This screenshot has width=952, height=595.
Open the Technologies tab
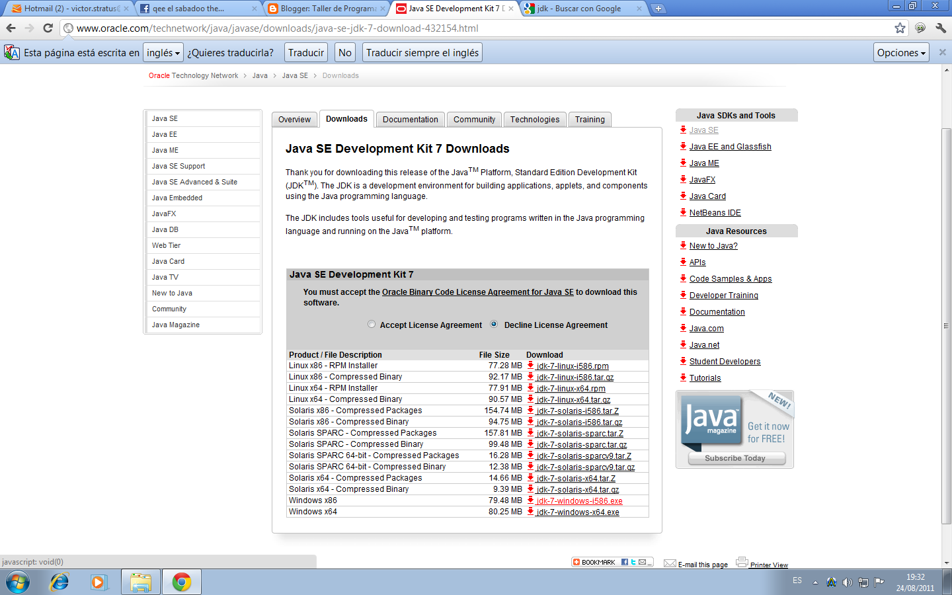tap(535, 119)
